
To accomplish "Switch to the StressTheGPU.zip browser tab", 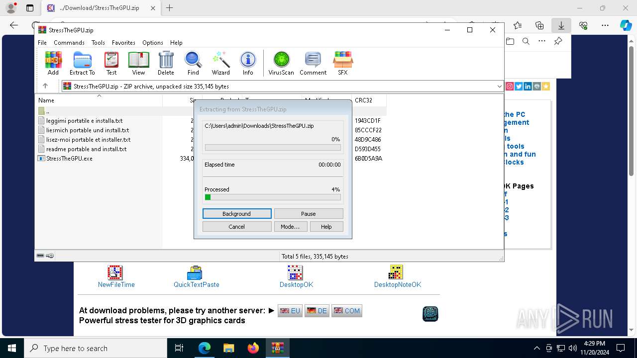I will [x=101, y=8].
